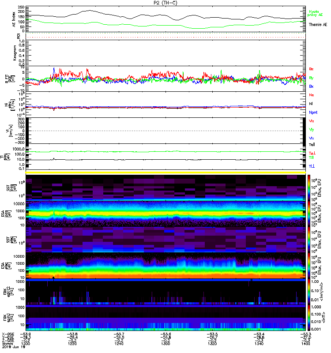Click the green Viy velocity legend label

click(312, 130)
